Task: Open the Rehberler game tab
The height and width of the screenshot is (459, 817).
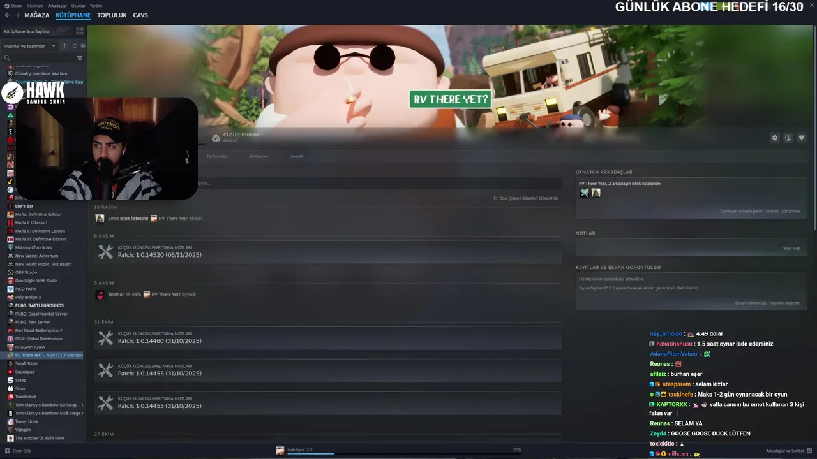Action: [259, 156]
